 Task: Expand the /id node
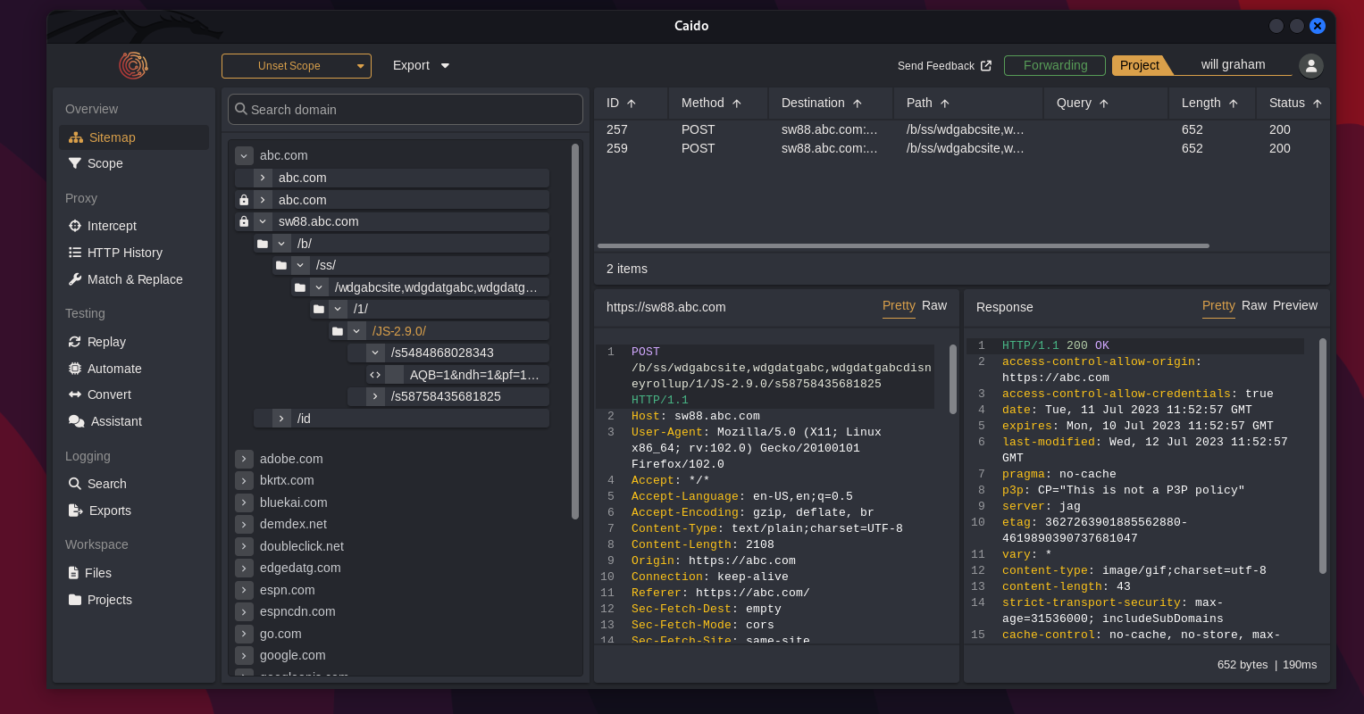point(281,419)
